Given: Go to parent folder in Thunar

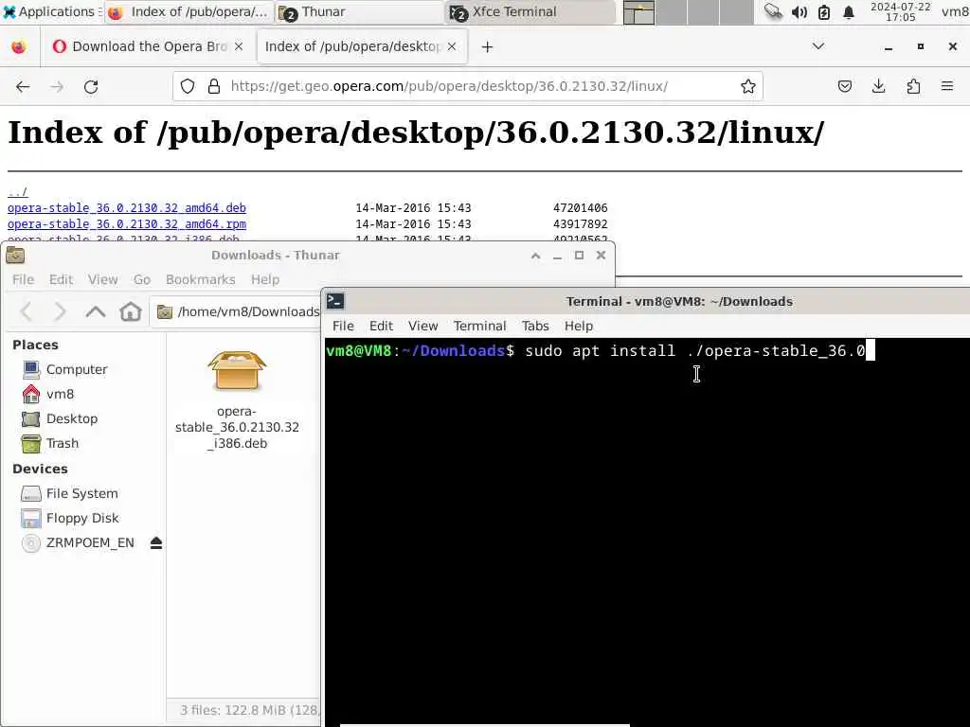Looking at the screenshot, I should point(96,311).
